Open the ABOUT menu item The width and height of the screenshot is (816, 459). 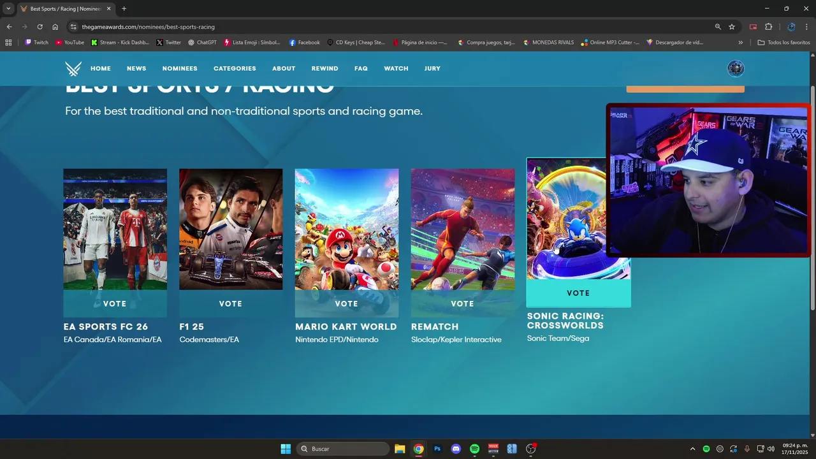pos(284,69)
